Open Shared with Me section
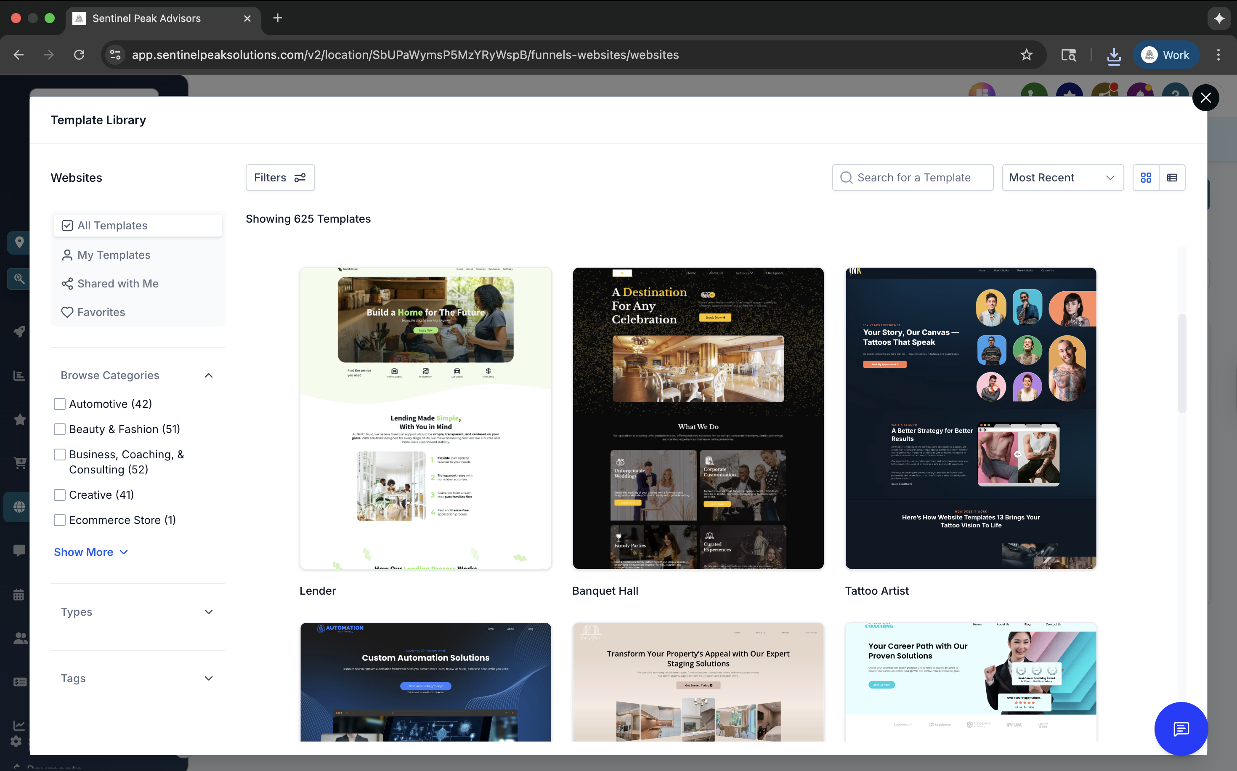 point(138,284)
